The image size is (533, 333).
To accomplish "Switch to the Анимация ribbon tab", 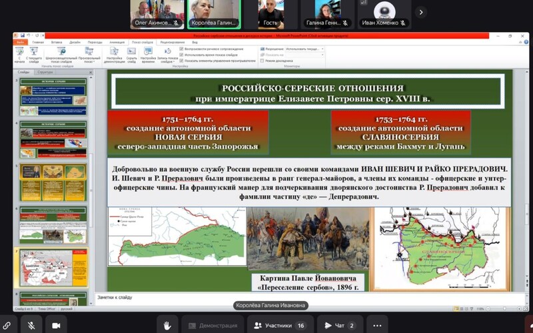I will (x=117, y=42).
